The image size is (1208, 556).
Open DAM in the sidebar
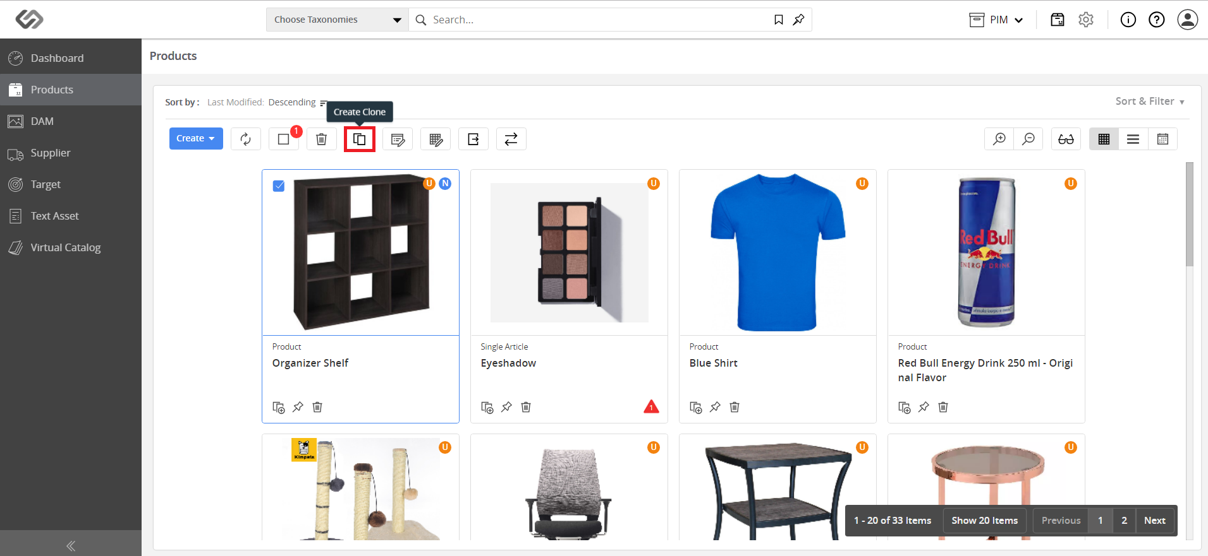(x=71, y=121)
